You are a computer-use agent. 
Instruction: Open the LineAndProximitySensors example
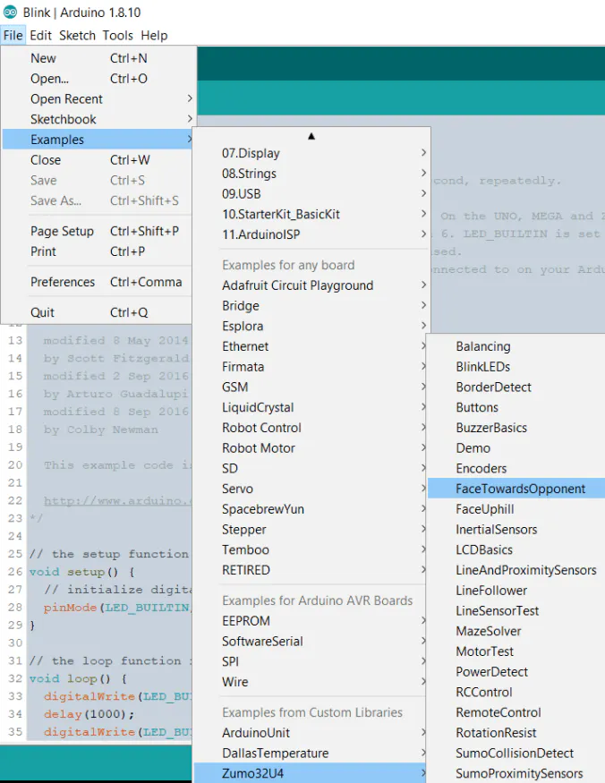[516, 570]
